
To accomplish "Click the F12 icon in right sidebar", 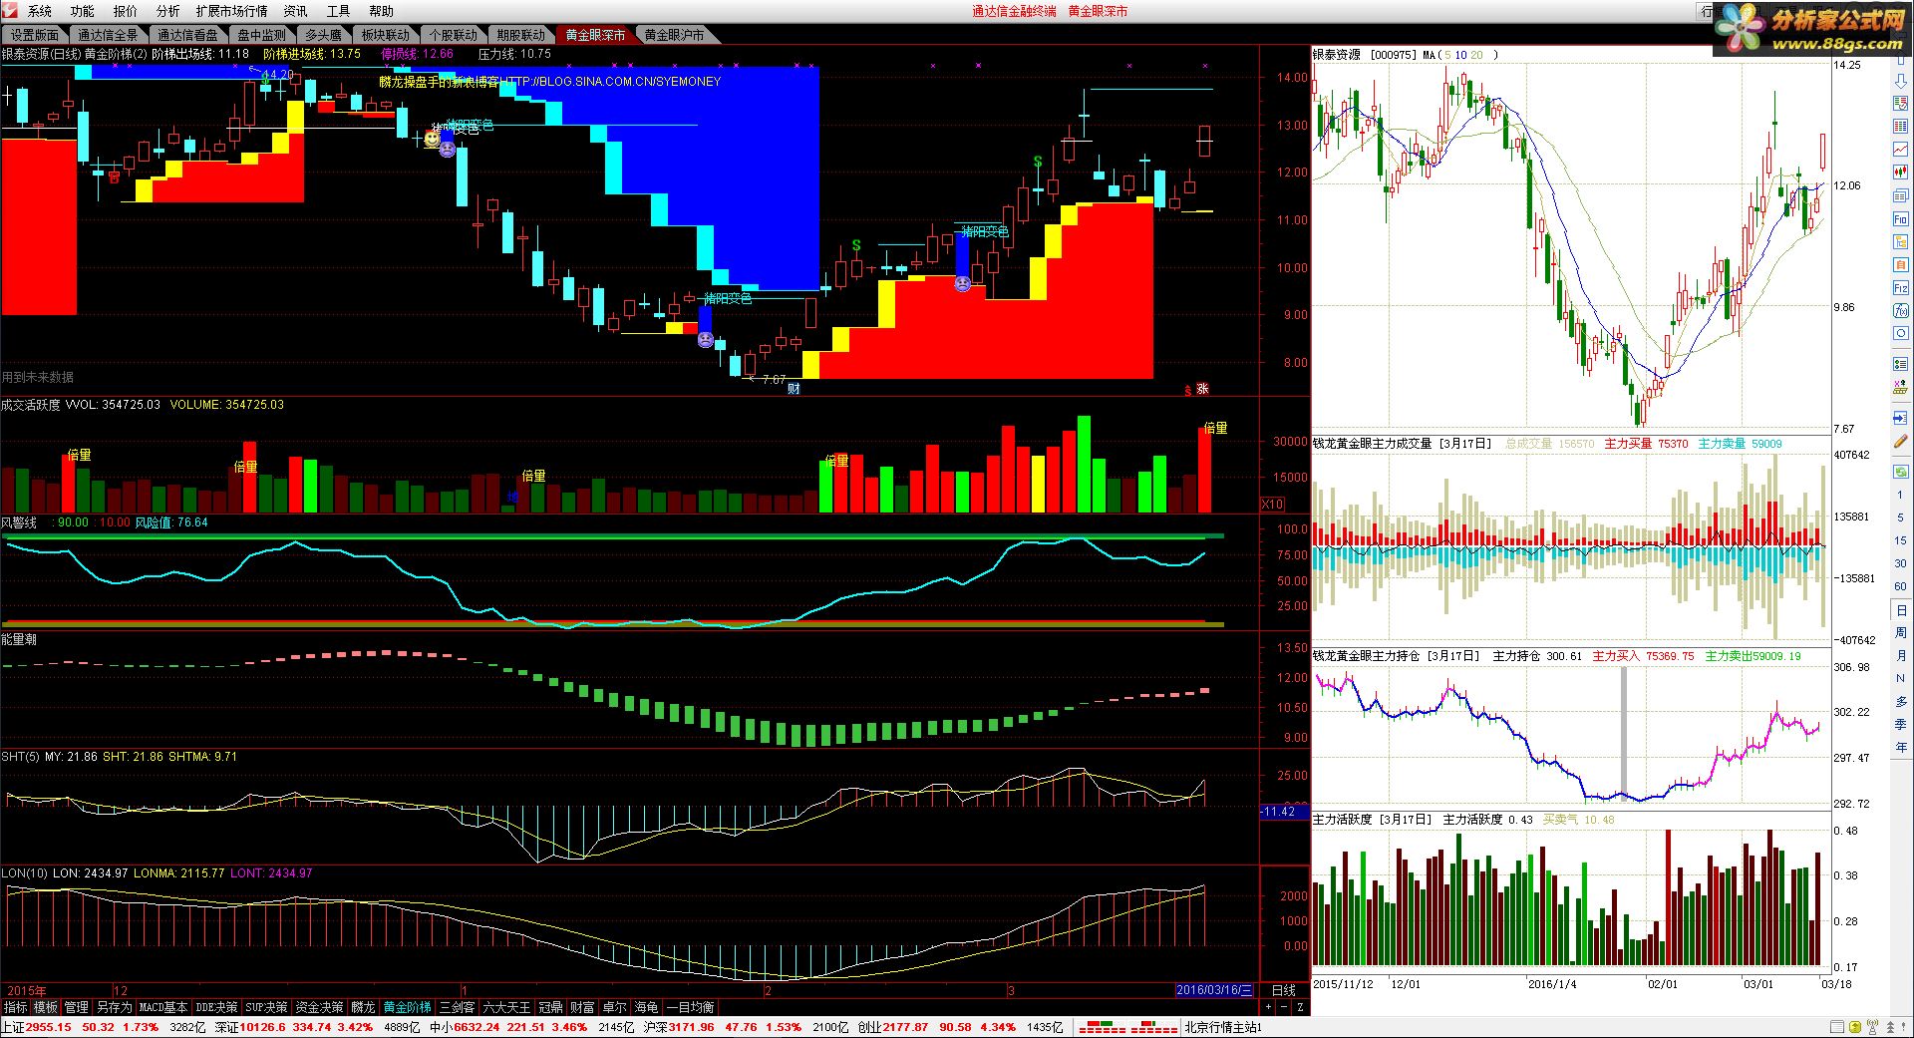I will click(1900, 287).
